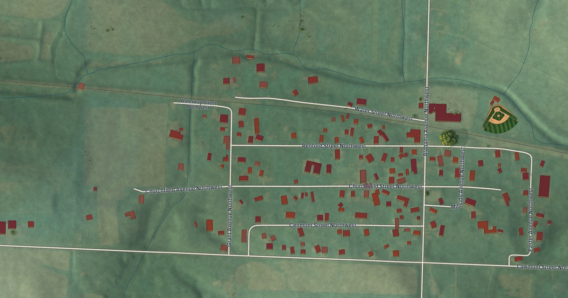Image resolution: width=568 pixels, height=298 pixels.
Task: Select the Churchfield Street Northwest label
Action: pyautogui.click(x=385, y=187)
